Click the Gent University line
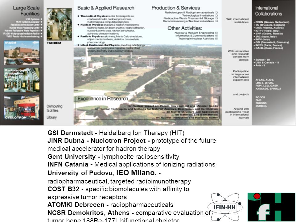The image size is (296, 222). (x=113, y=157)
